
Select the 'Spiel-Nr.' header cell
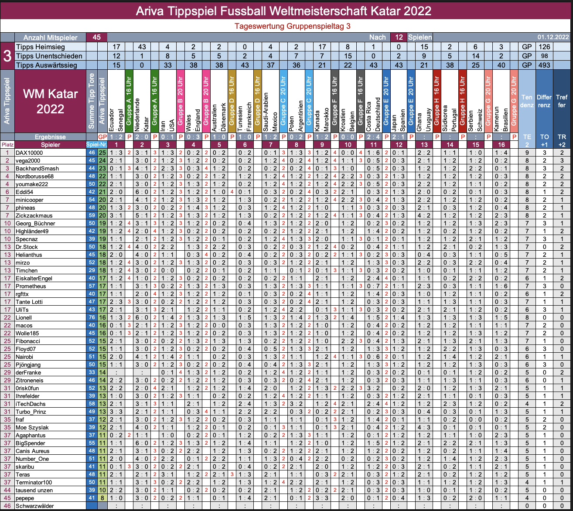96,145
